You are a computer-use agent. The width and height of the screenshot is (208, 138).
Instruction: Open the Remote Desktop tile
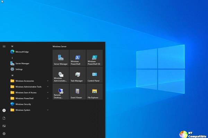pyautogui.click(x=61, y=91)
